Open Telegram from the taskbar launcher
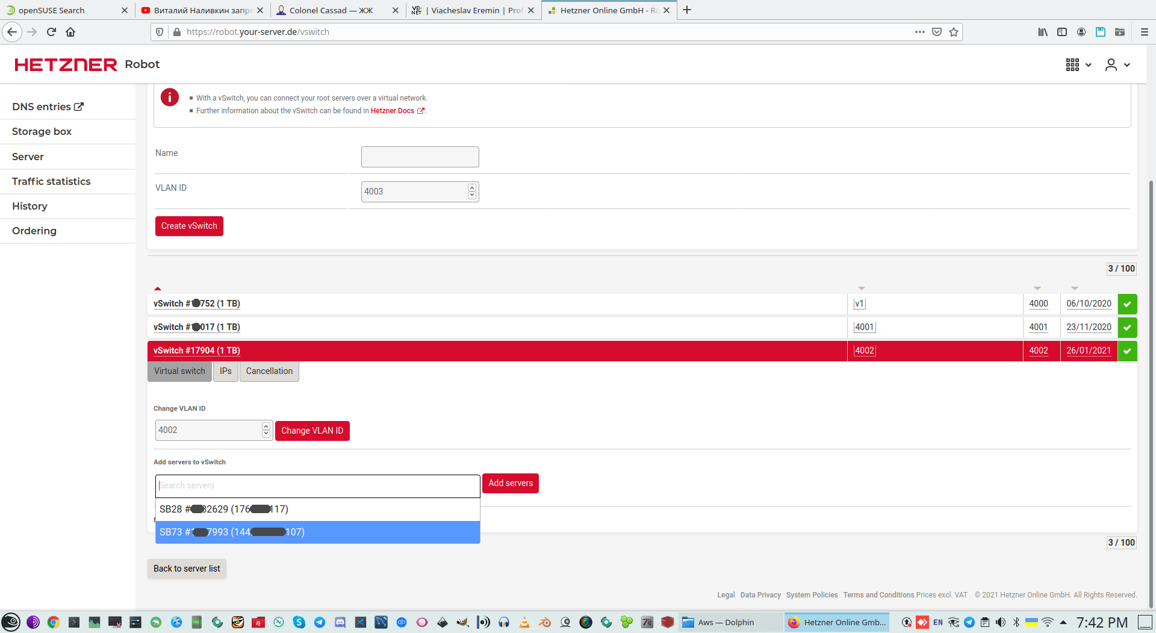Viewport: 1156px width, 633px height. 320,622
